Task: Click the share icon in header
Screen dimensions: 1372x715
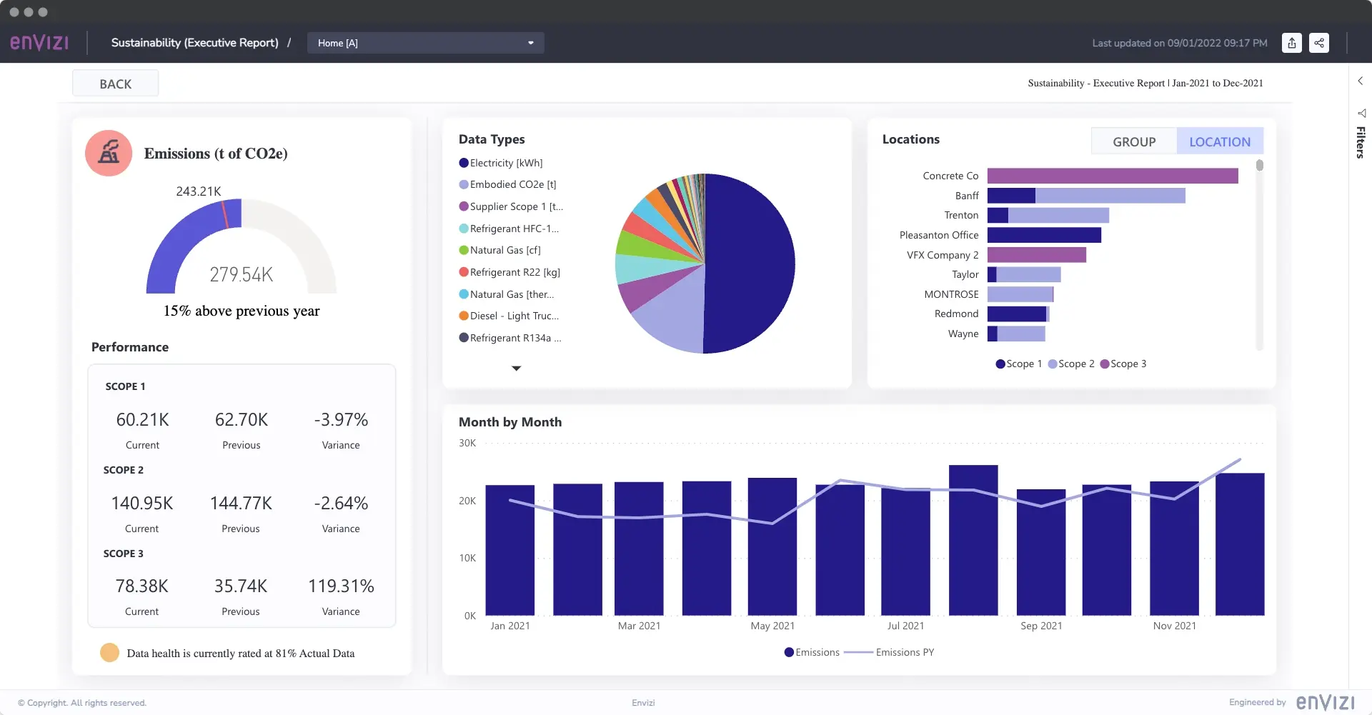Action: (1319, 43)
